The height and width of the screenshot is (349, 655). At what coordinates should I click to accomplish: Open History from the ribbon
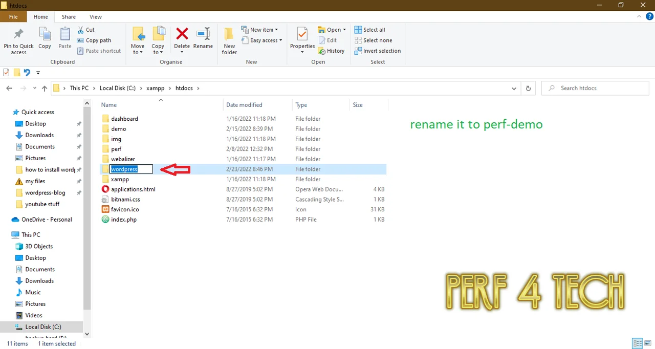[x=331, y=51]
